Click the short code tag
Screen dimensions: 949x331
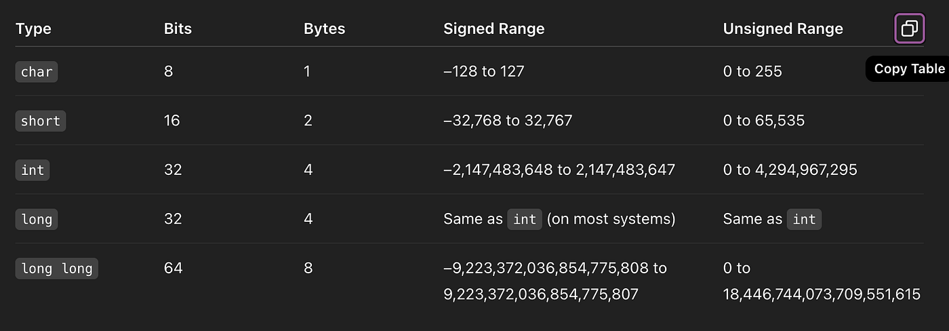click(x=41, y=121)
